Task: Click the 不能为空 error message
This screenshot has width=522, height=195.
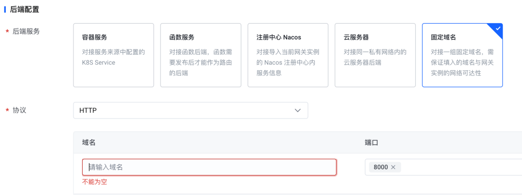Action: click(x=94, y=182)
